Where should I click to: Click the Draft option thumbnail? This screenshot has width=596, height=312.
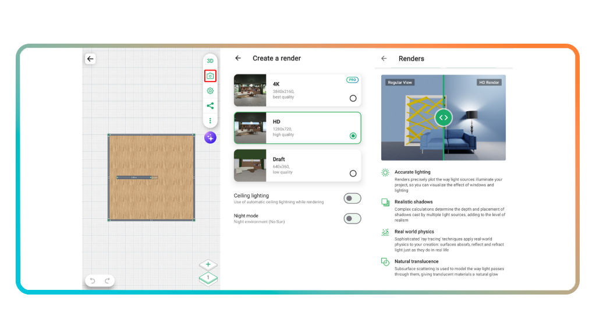pos(250,166)
